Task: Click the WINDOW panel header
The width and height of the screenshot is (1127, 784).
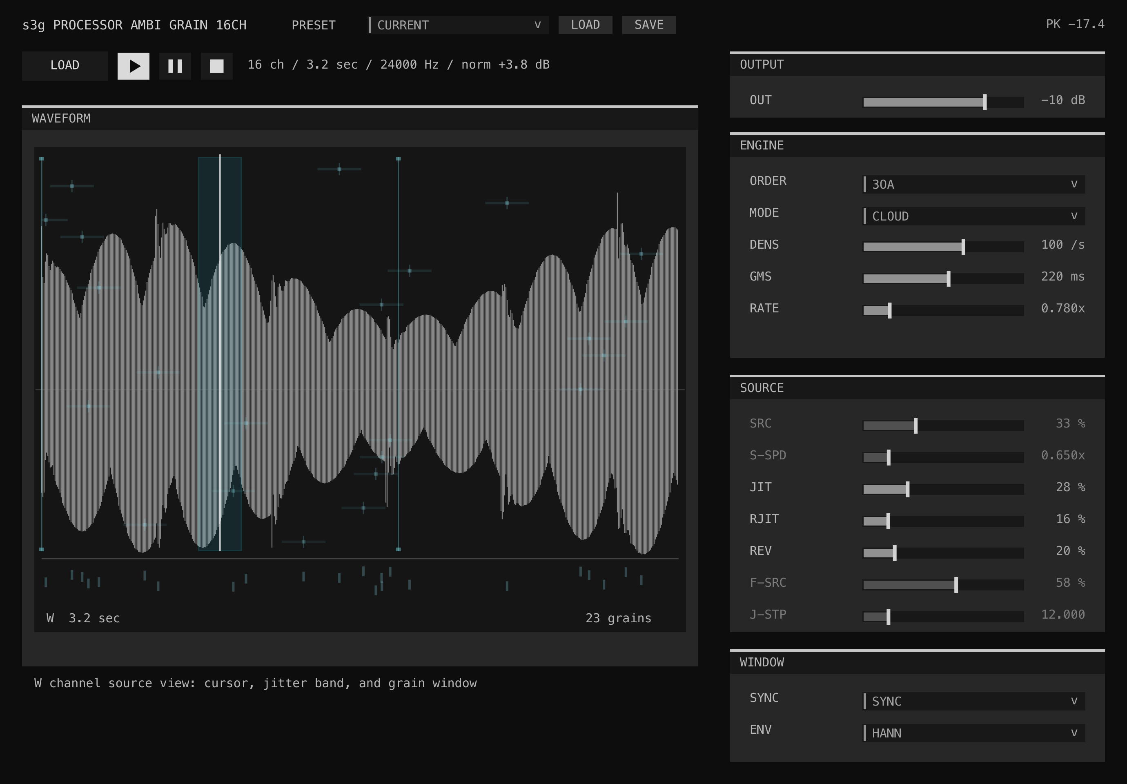Action: coord(917,662)
